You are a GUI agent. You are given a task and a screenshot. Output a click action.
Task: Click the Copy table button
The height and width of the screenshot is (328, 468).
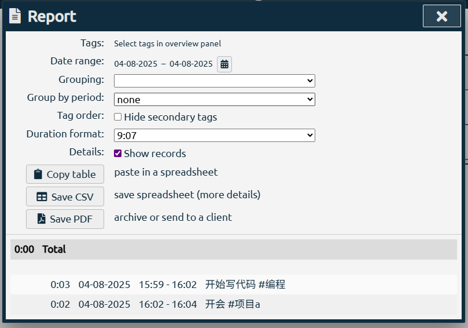click(x=65, y=174)
